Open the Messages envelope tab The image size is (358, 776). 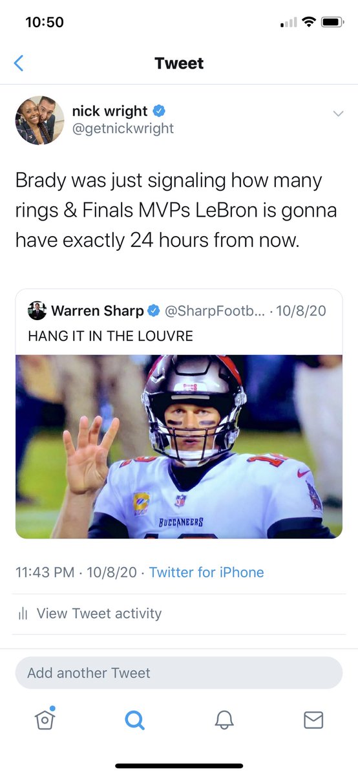tap(313, 720)
